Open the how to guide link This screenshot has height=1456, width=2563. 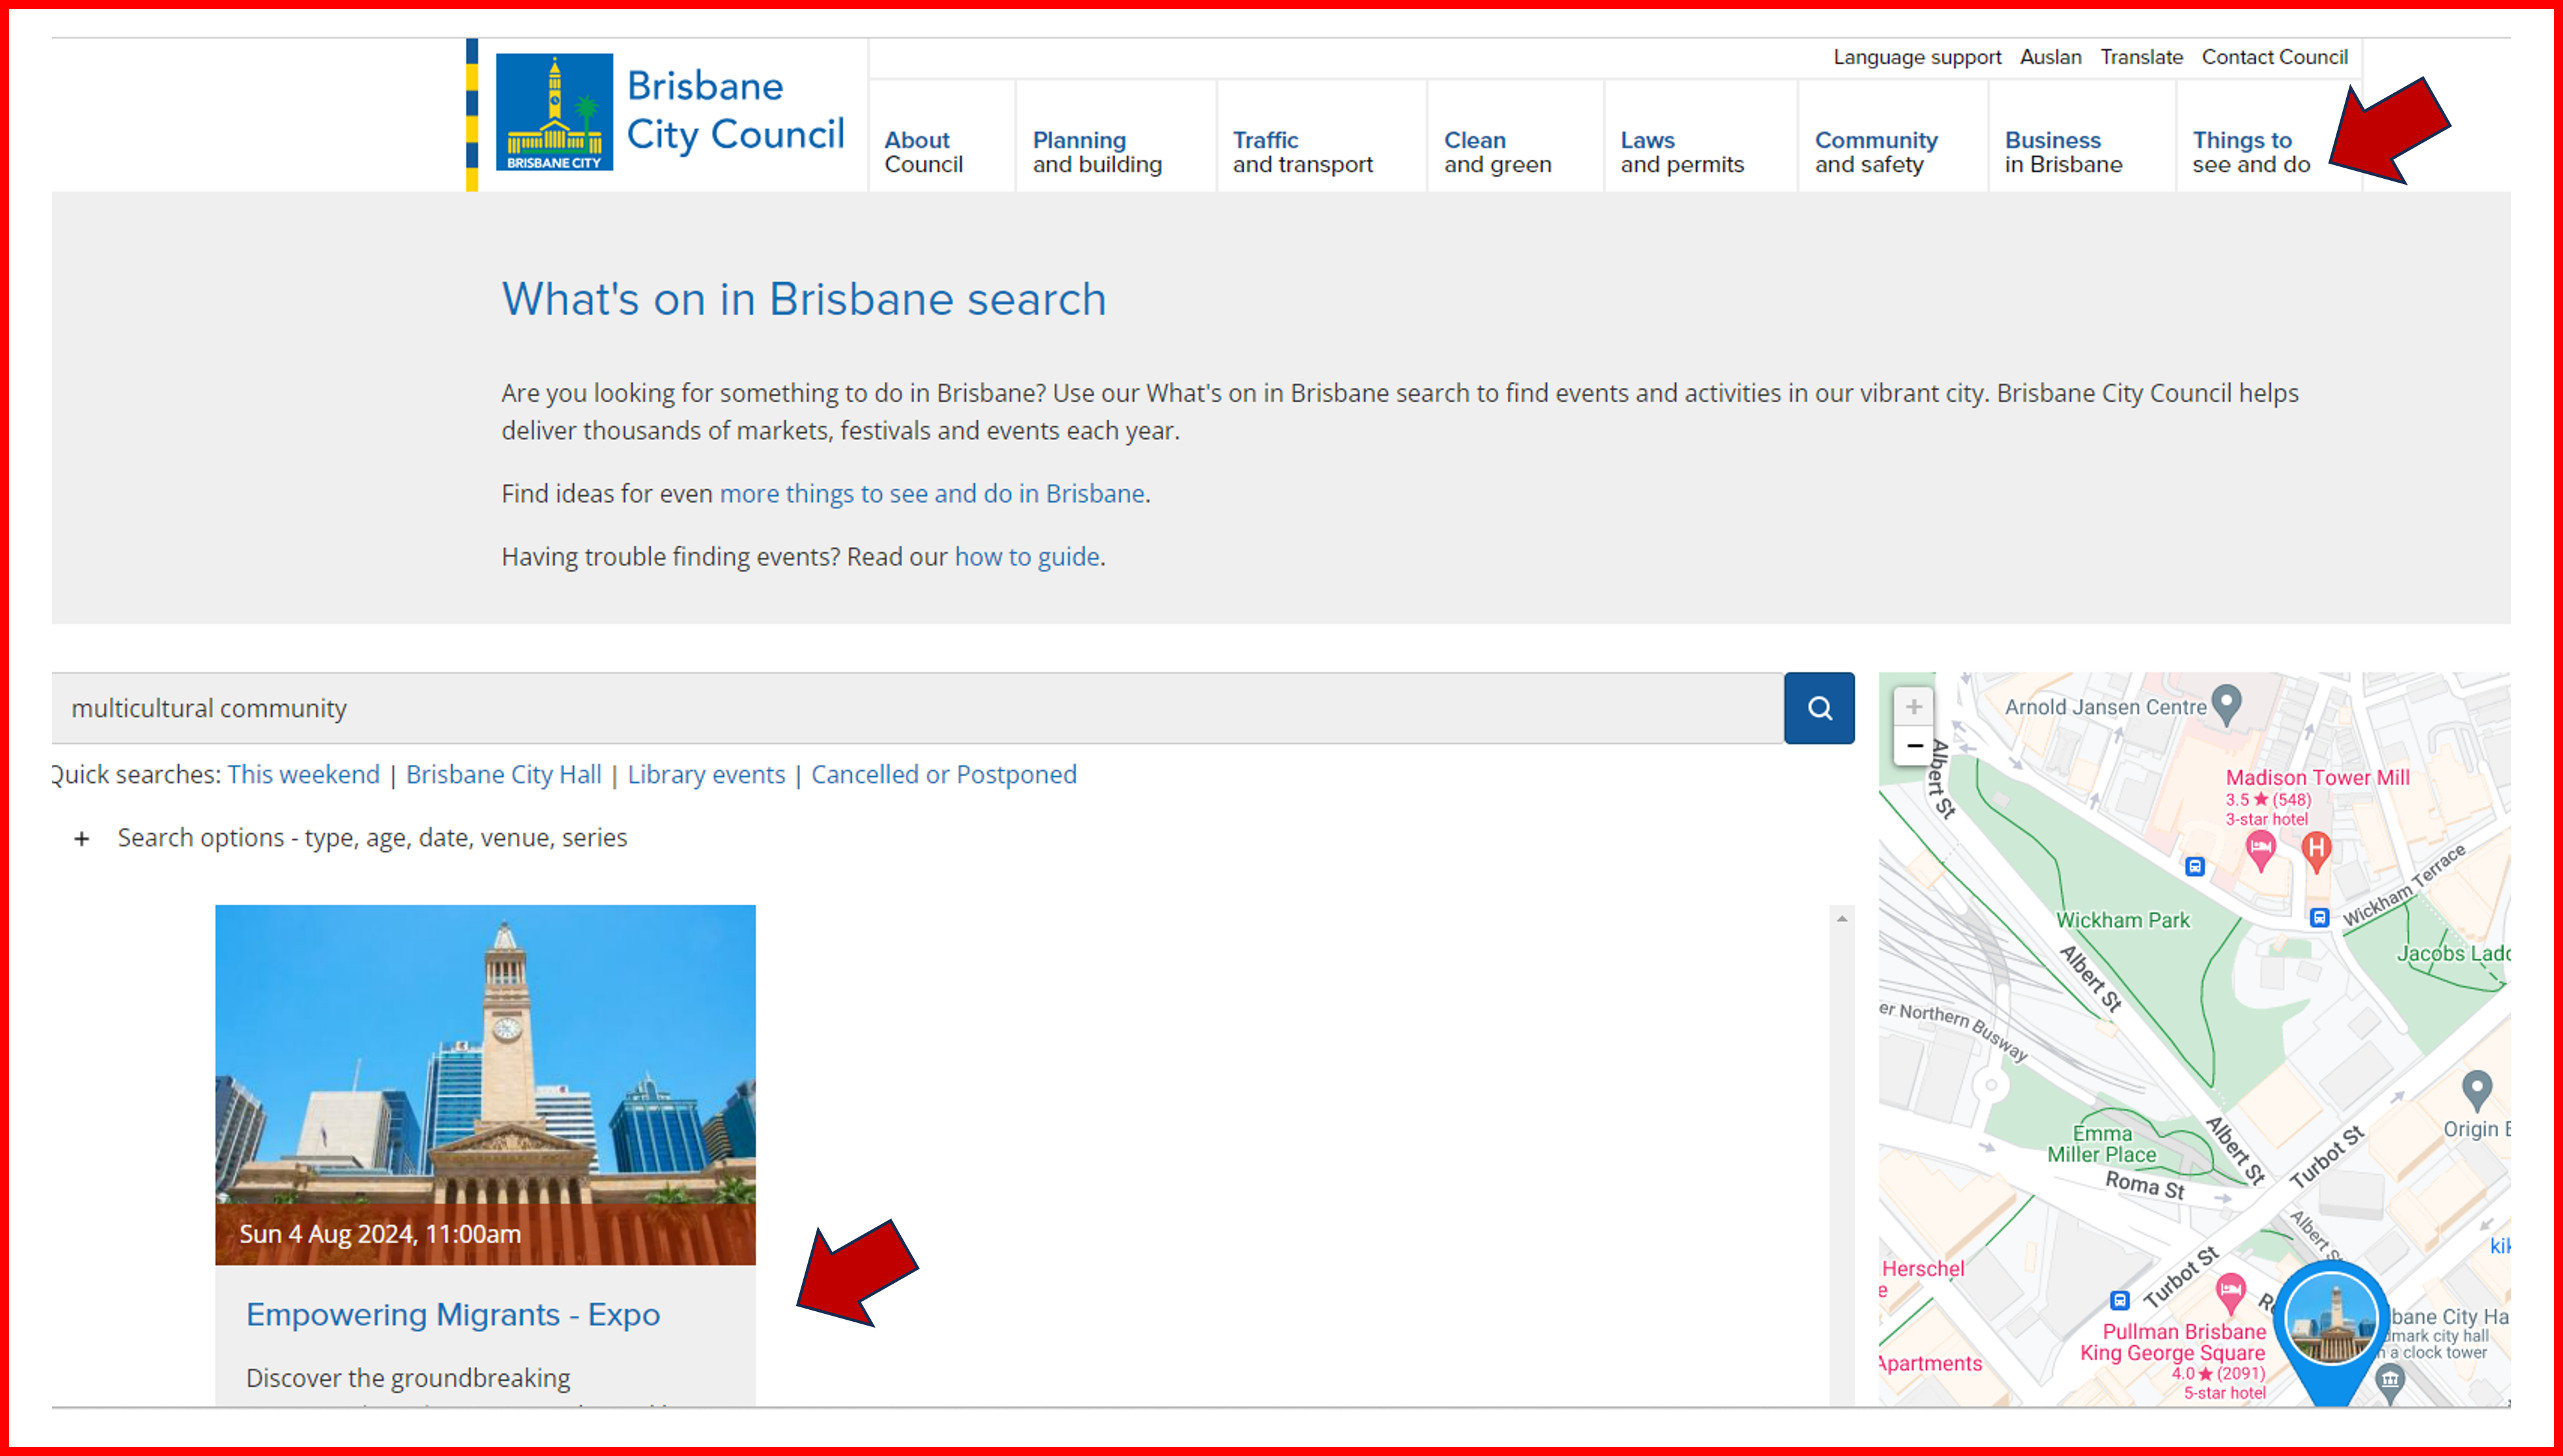(1026, 556)
